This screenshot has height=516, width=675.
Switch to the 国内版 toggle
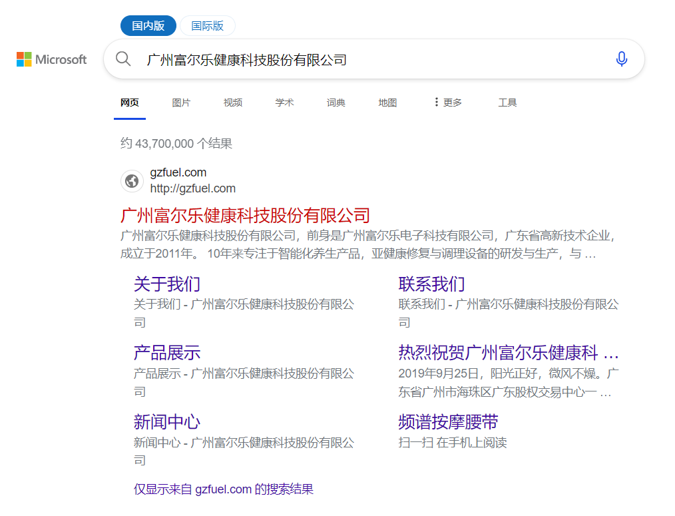148,26
